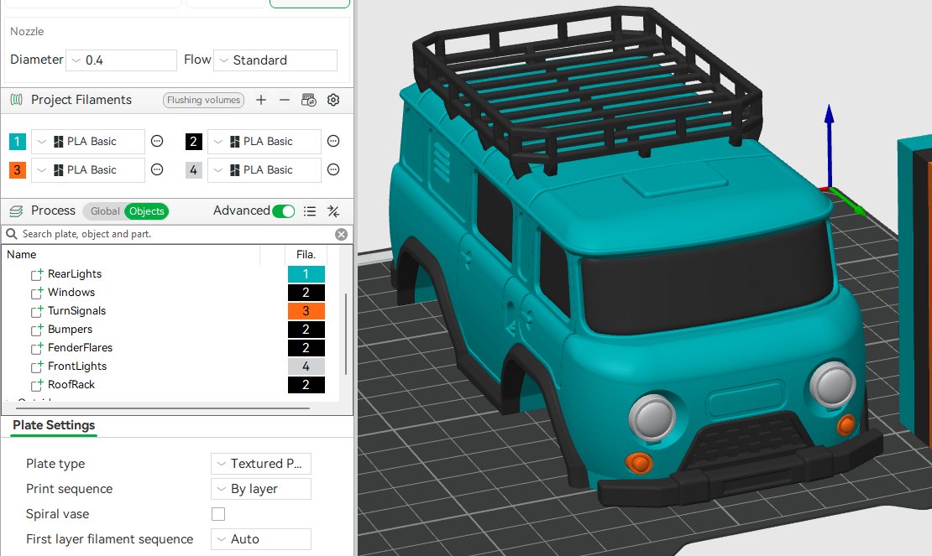
Task: Open the nozzle Flow dropdown
Action: click(x=275, y=60)
